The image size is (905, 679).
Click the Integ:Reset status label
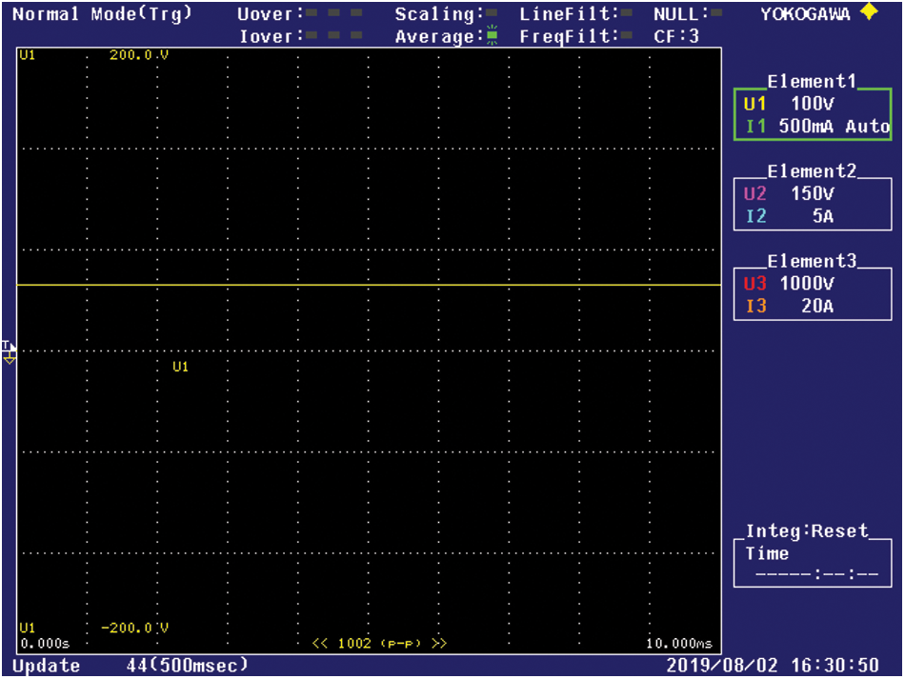(807, 531)
